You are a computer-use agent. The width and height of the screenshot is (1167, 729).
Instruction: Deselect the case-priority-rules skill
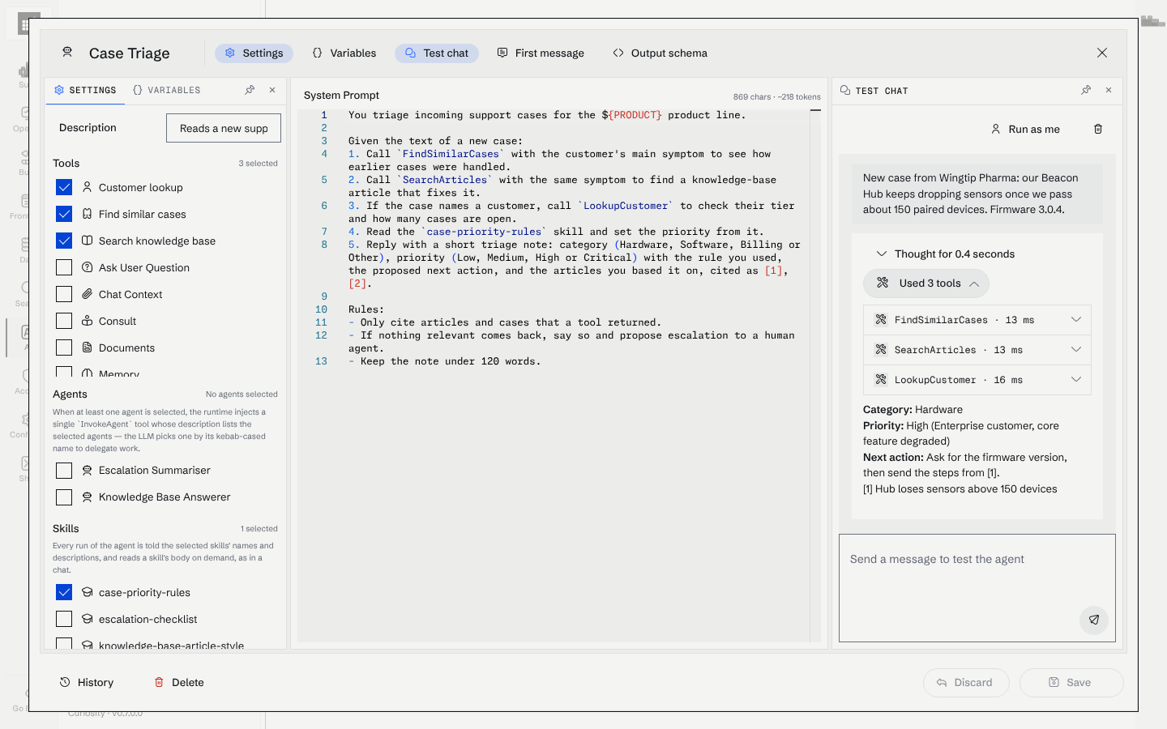(64, 592)
